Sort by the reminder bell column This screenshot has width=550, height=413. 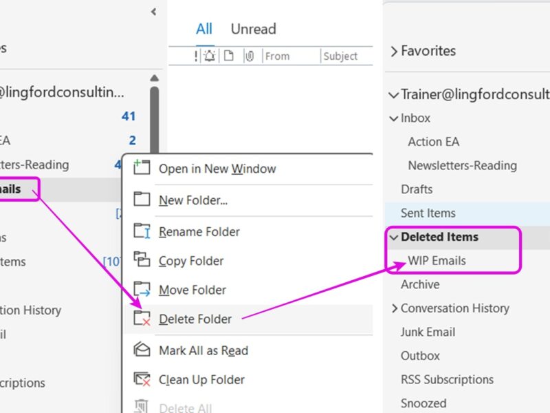[x=210, y=56]
